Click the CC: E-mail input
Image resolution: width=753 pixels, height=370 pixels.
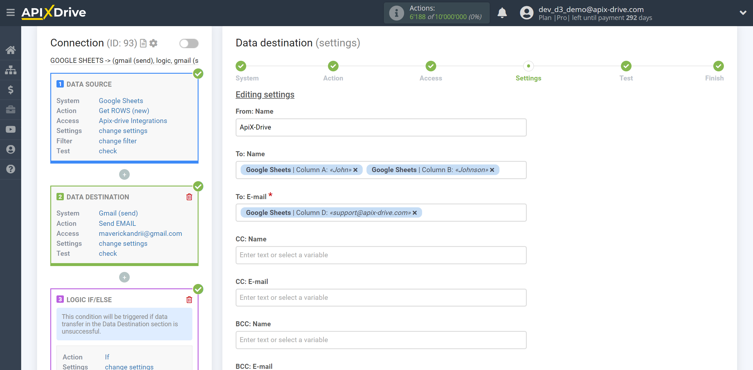pos(381,298)
